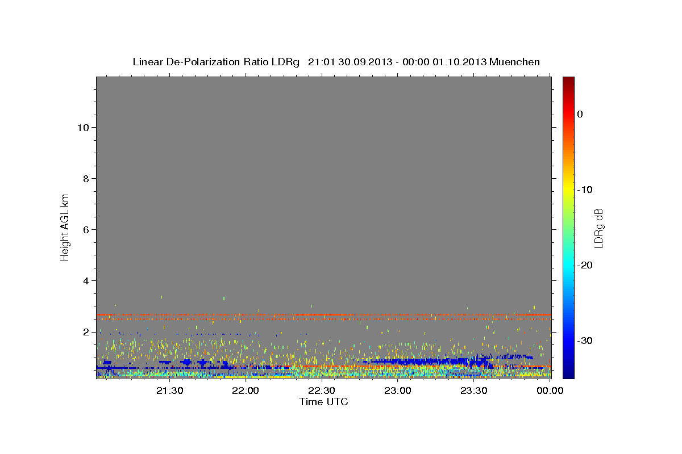
Task: Click the colorbar value 0
Action: (x=580, y=114)
